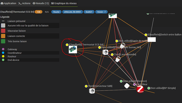Image resolution: width=182 pixels, height=103 pixels.
Task: Click the red Zigbee controller node
Action: pos(140,89)
